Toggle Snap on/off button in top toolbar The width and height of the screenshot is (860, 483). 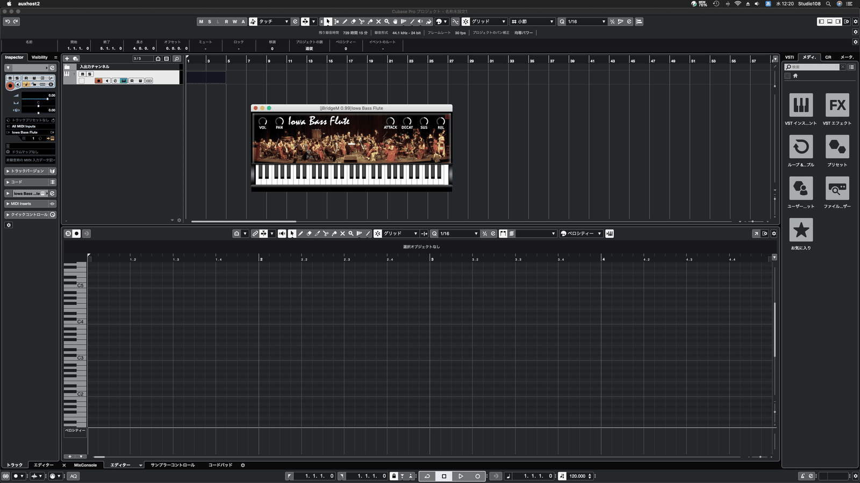pos(465,21)
